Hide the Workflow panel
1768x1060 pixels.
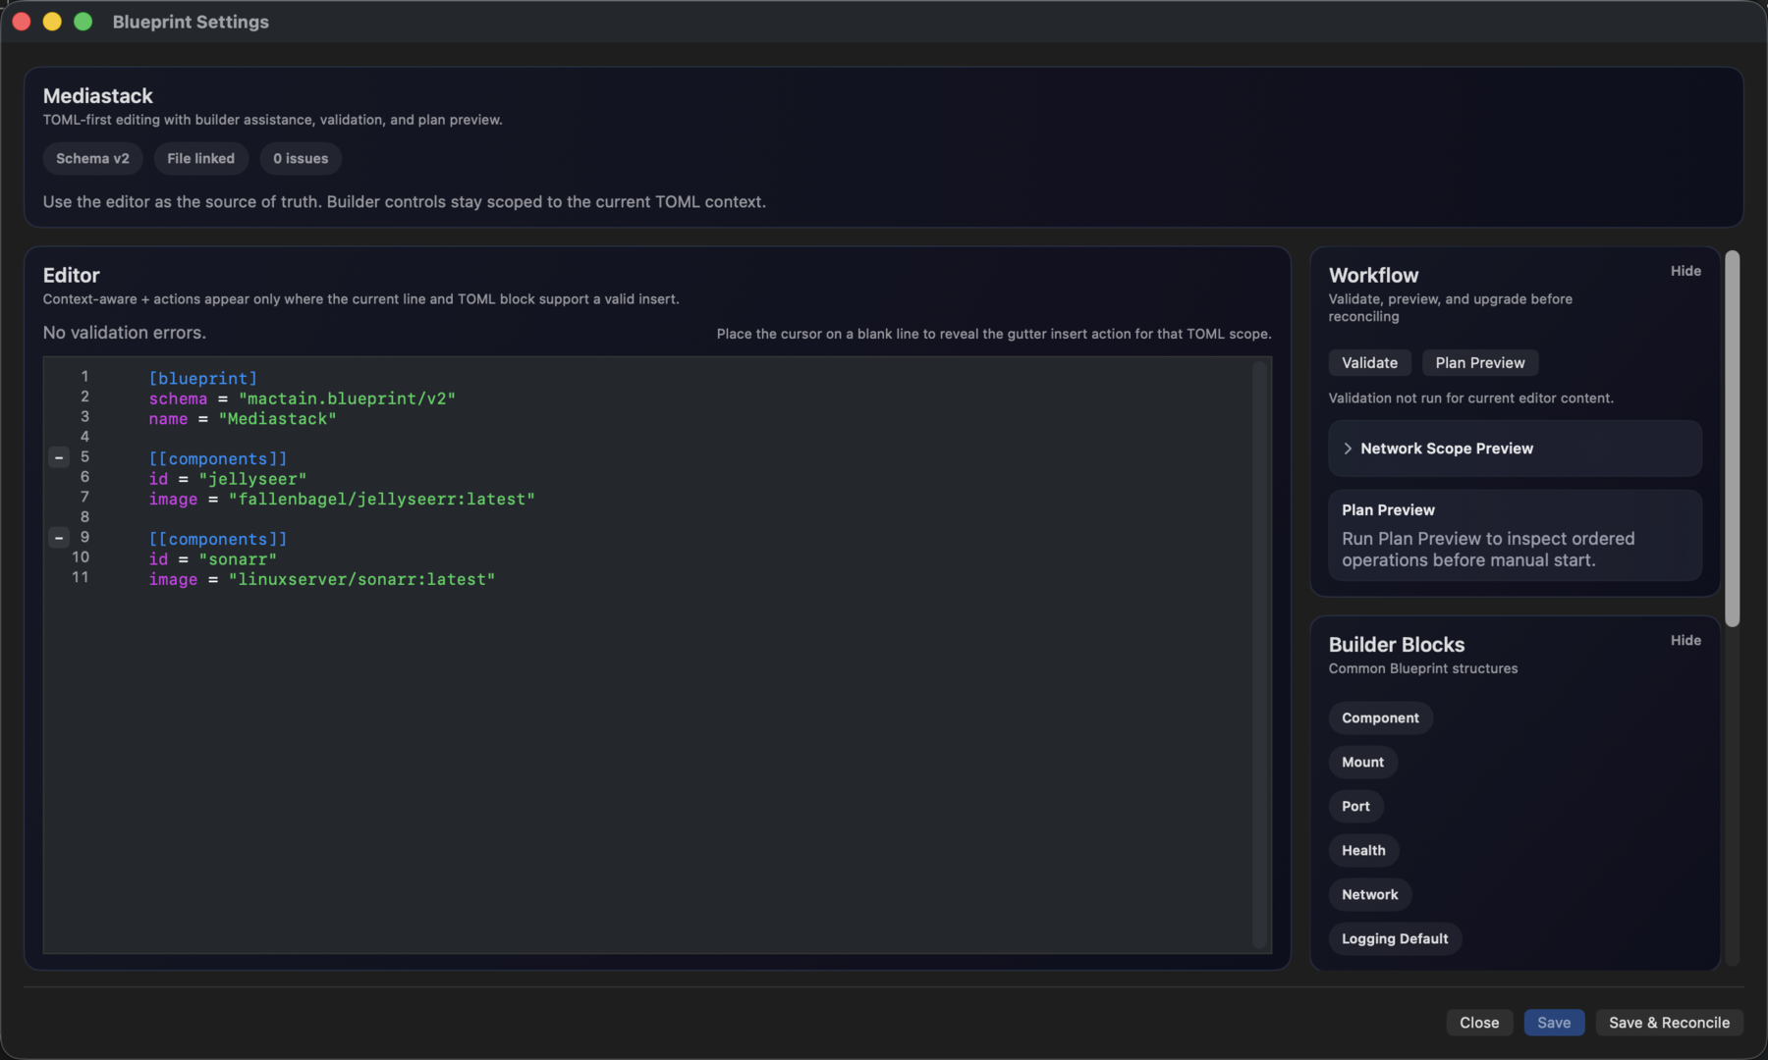click(1685, 271)
